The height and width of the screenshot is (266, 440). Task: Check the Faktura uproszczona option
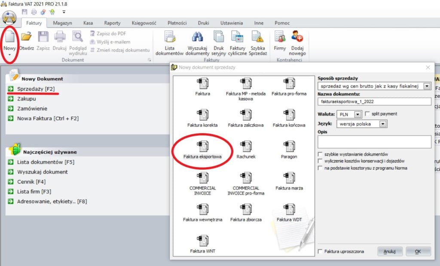point(320,251)
